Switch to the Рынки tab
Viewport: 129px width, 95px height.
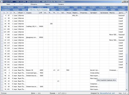click(x=113, y=10)
